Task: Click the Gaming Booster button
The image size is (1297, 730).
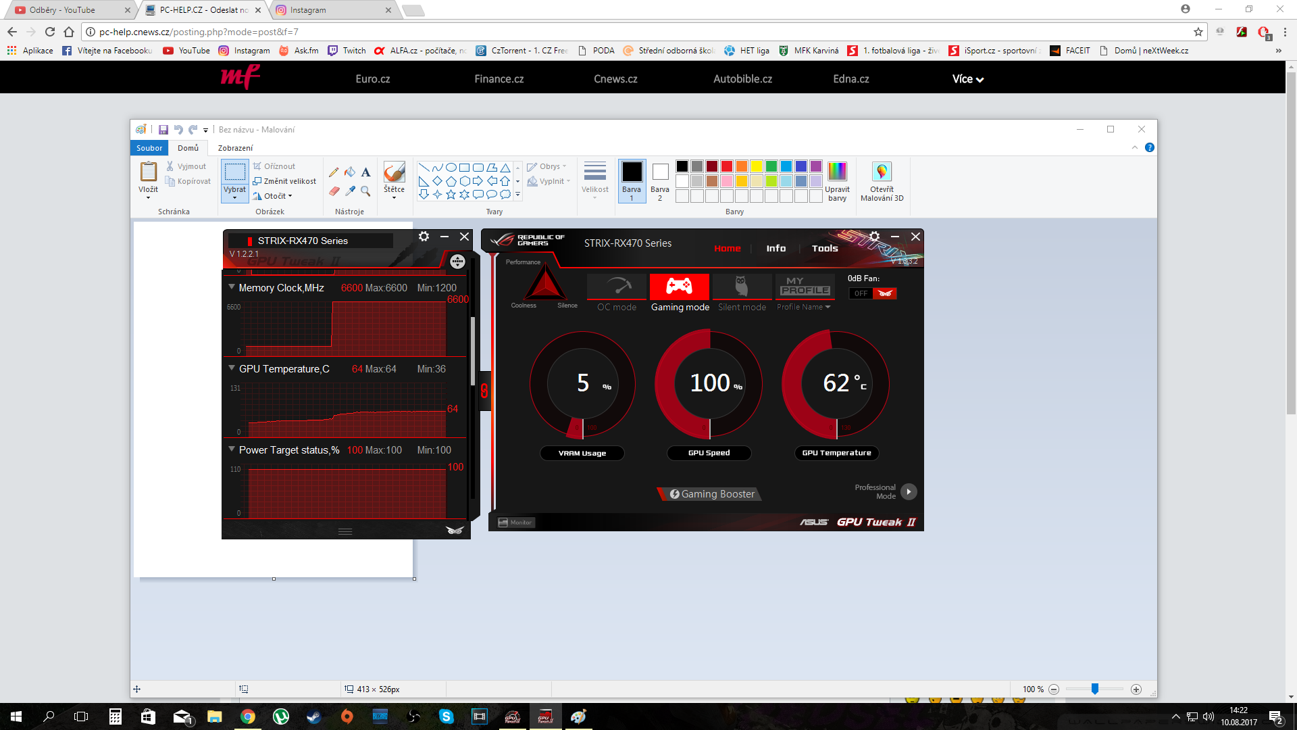Action: pos(709,494)
